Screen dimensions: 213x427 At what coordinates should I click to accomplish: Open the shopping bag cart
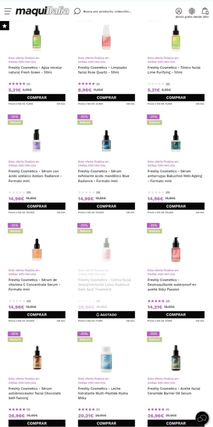(x=205, y=11)
